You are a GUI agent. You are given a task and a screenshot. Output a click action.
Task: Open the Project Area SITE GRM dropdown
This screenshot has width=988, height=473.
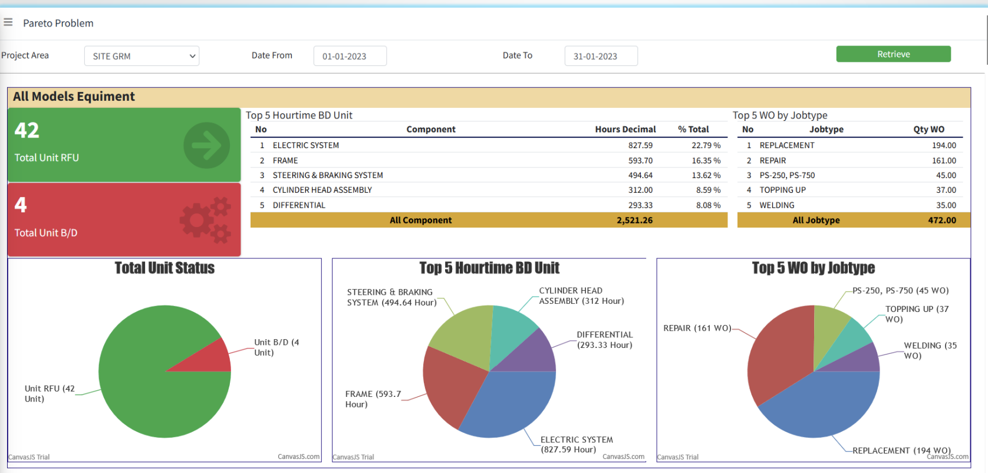coord(141,56)
